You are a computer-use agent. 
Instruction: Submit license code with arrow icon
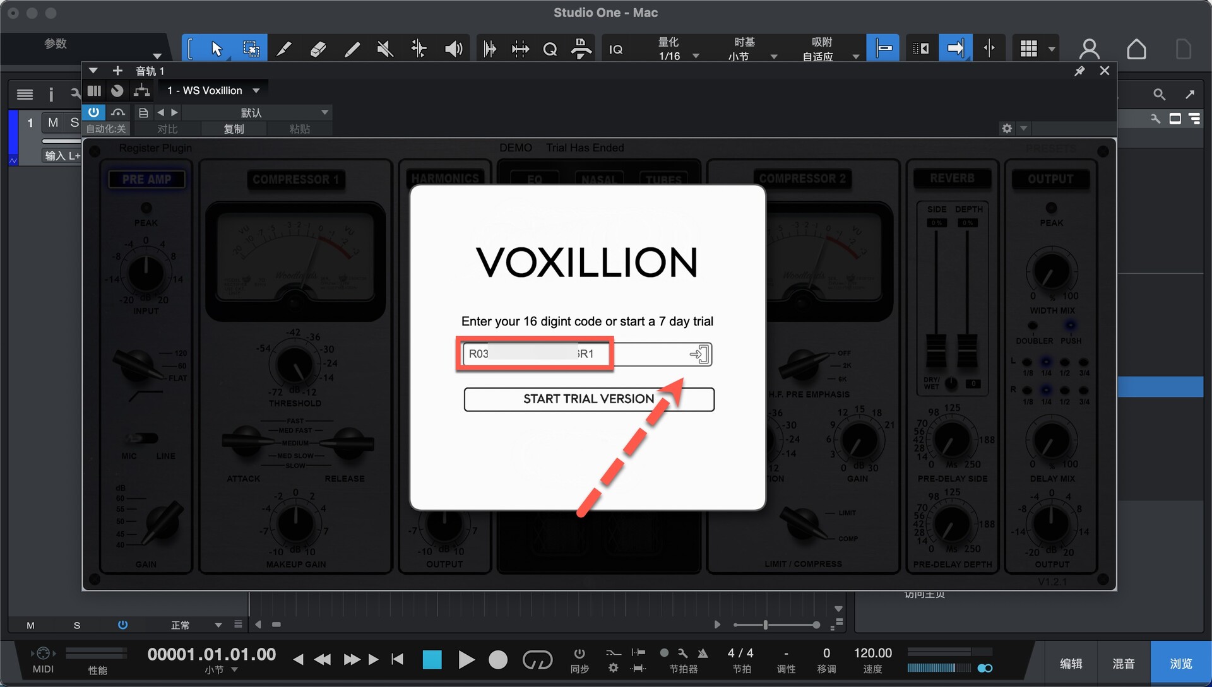point(699,354)
